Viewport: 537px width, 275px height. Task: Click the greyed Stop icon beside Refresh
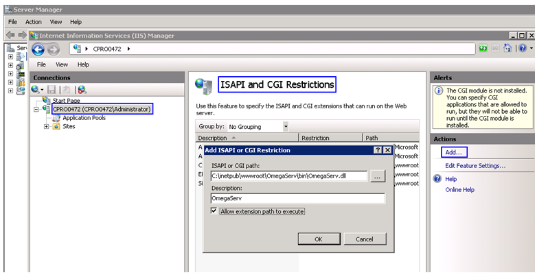coord(495,49)
